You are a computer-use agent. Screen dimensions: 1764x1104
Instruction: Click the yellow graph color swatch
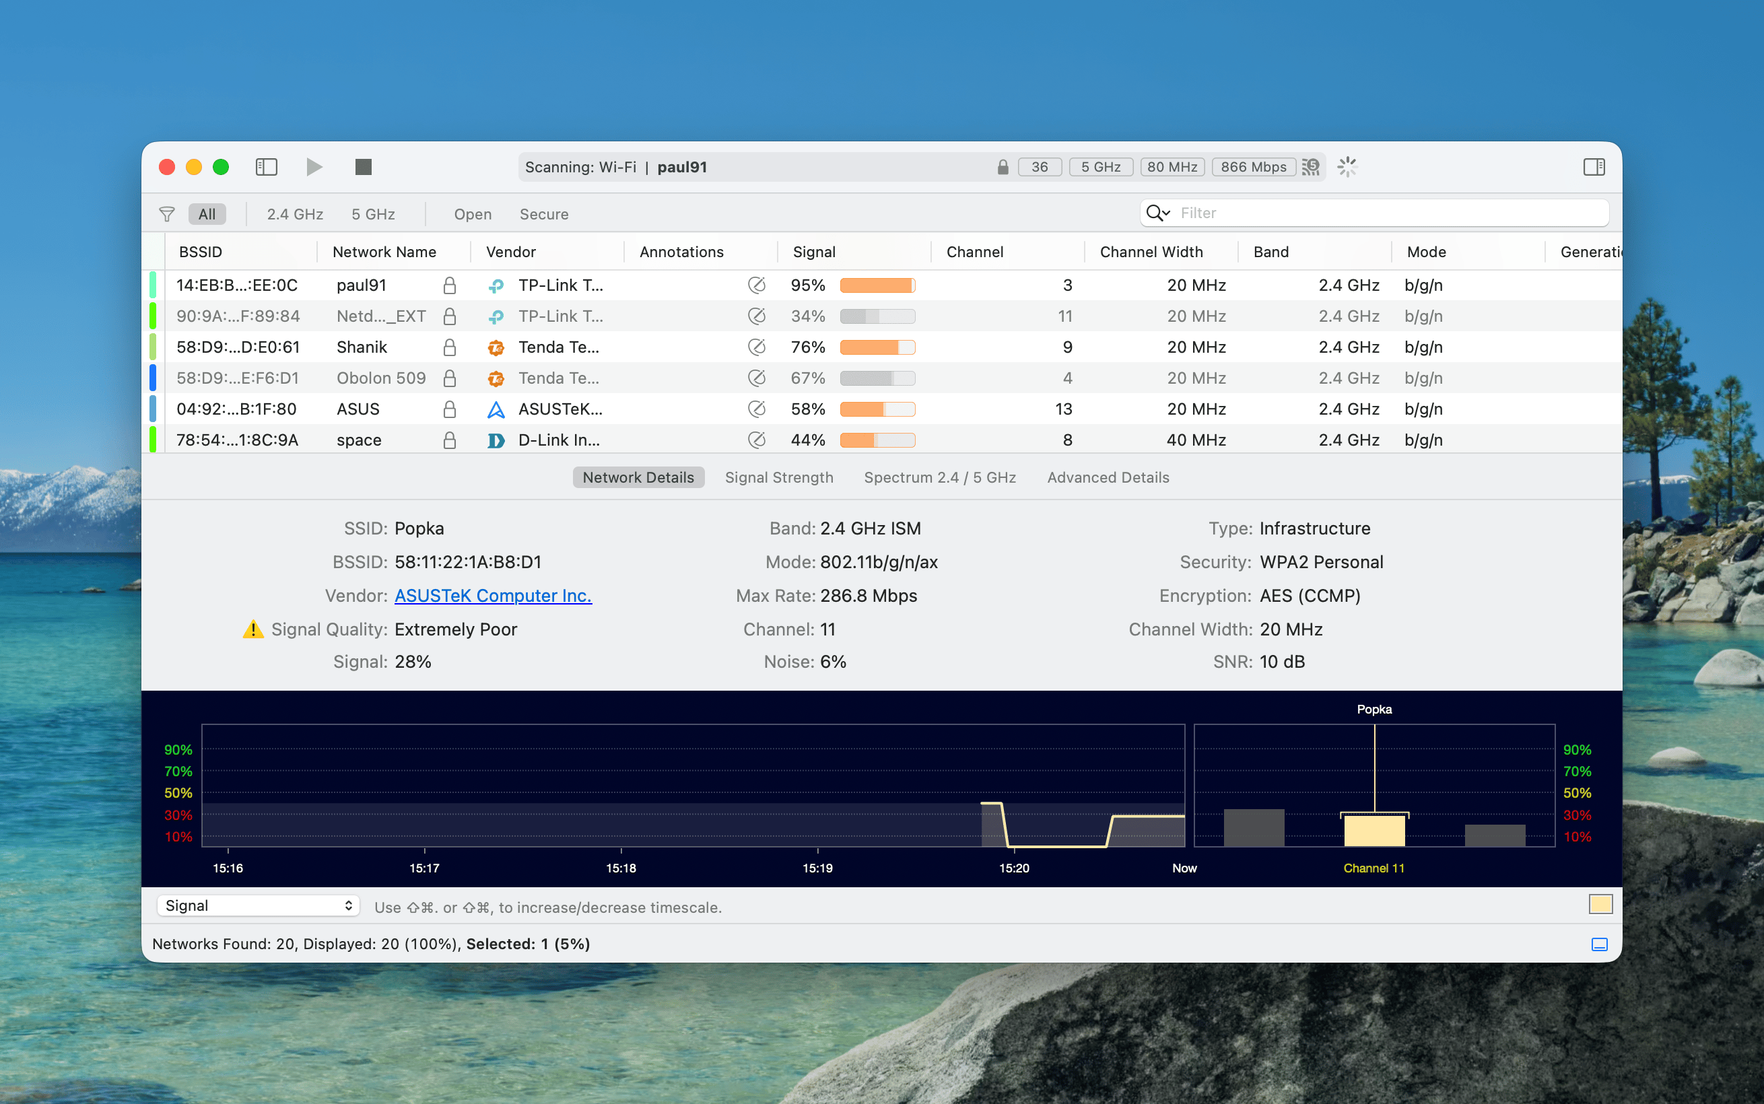coord(1600,905)
